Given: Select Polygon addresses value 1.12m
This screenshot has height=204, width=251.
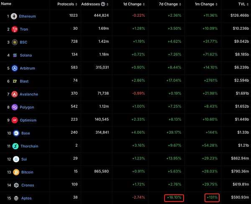Looking at the screenshot, I should pos(104,106).
